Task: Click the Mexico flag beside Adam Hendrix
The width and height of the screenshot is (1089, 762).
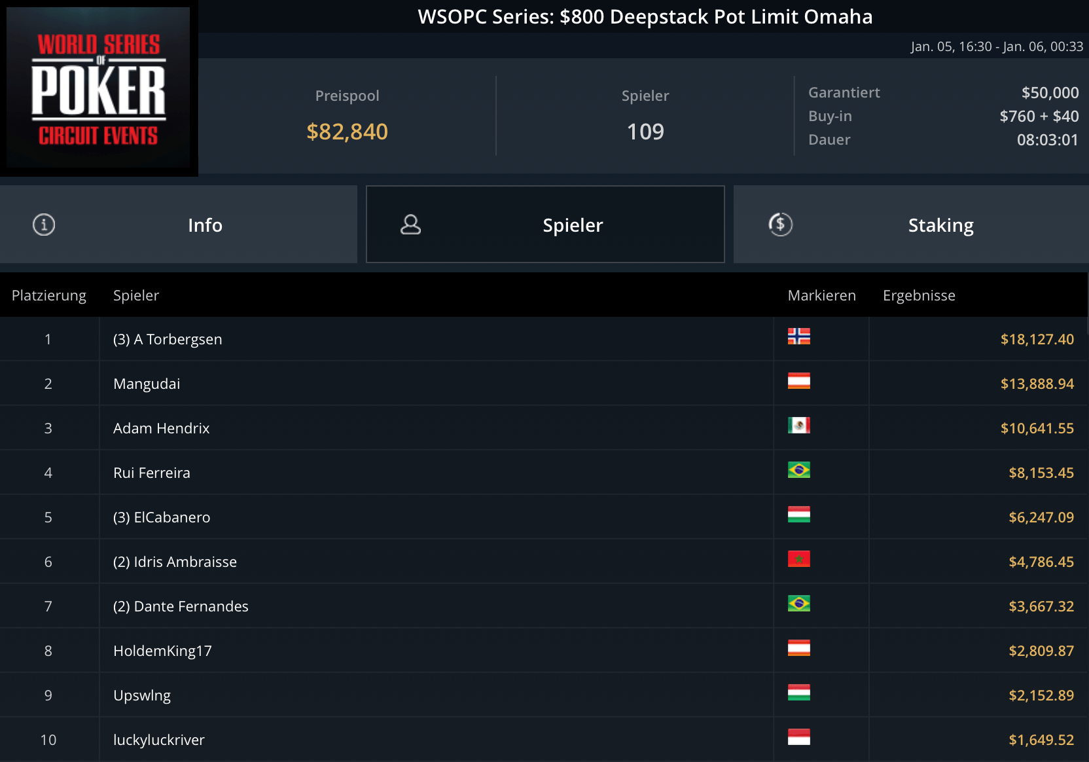Action: pos(798,426)
